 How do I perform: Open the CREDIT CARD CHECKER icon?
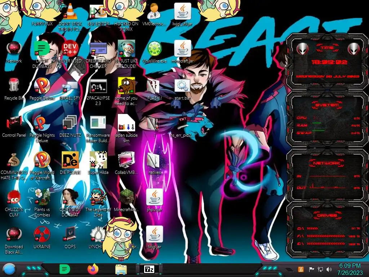98,48
